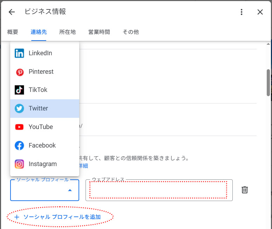272x229 pixels.
Task: Pick YouTube from the dropdown list
Action: 45,127
